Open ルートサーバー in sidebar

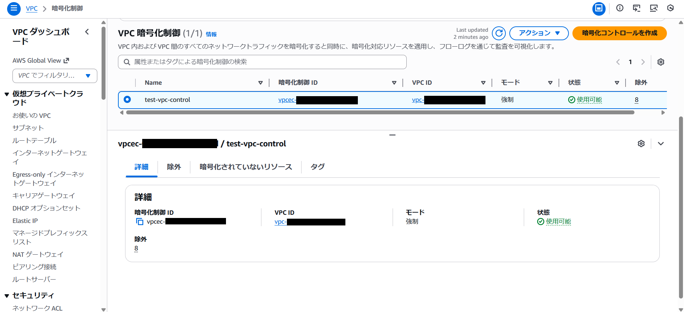tap(34, 279)
